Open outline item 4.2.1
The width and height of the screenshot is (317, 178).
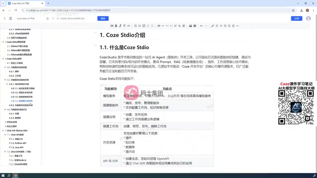[14, 71]
